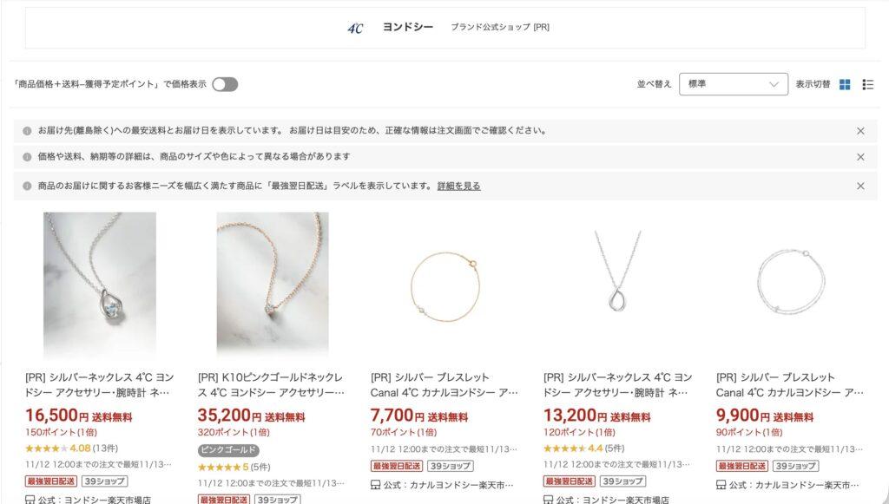Expand sort options with chevron arrow

click(774, 84)
